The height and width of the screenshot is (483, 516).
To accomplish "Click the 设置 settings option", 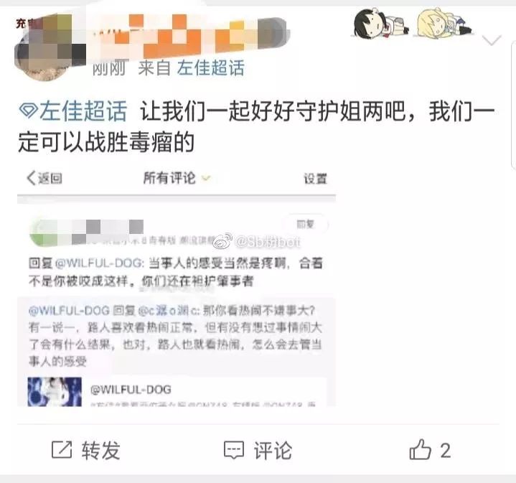I will point(315,179).
